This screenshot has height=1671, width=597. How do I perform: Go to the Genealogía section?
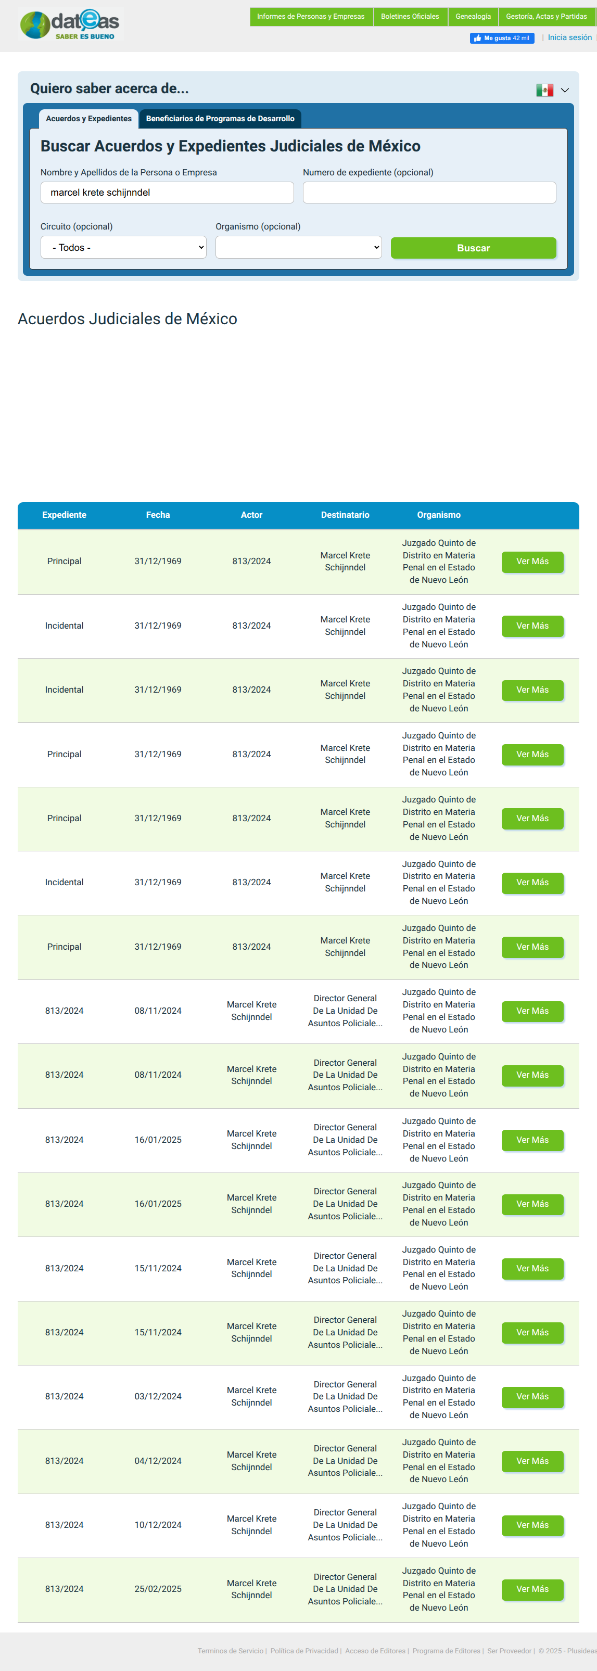coord(473,17)
